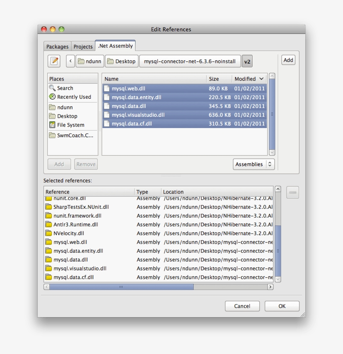Image resolution: width=343 pixels, height=354 pixels.
Task: Click the remove reference minus button
Action: coord(292,192)
